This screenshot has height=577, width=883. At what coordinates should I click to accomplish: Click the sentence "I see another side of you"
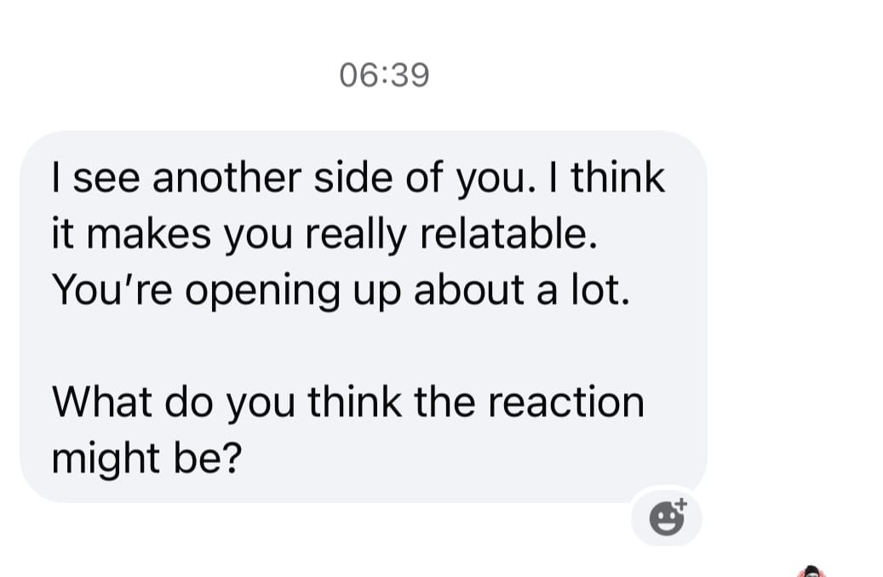[288, 177]
